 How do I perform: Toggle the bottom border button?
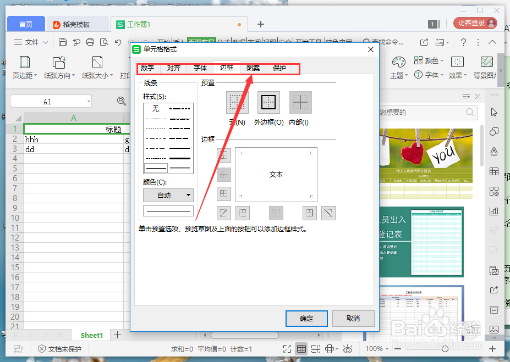coord(224,193)
